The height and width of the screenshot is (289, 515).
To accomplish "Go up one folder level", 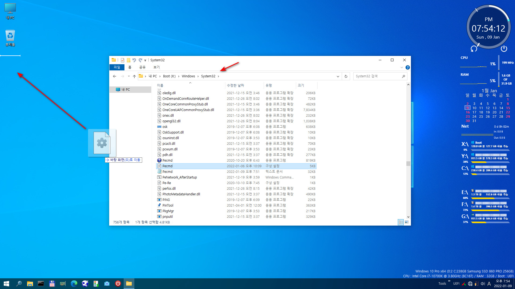I will coord(134,76).
